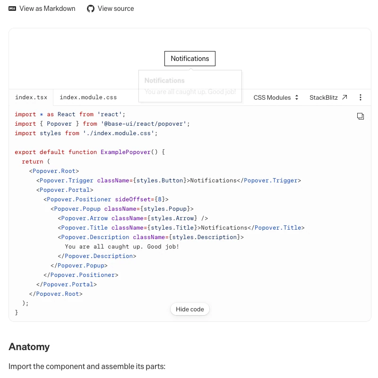Click 'ExamplePopover' in the function declaration
The height and width of the screenshot is (378, 378).
tap(125, 152)
